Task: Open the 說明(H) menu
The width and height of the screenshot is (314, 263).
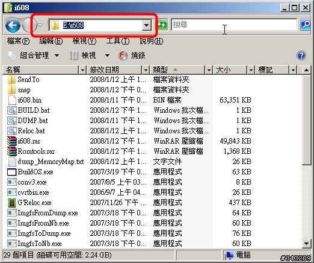Action: coord(151,41)
